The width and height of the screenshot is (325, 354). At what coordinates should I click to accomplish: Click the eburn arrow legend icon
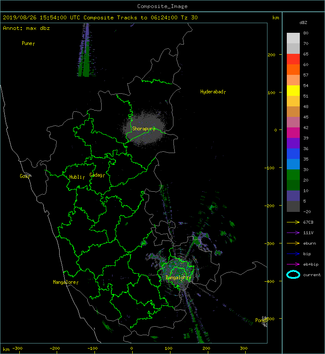point(293,243)
